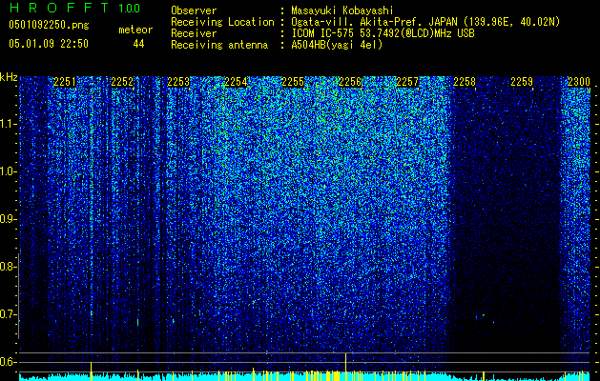The image size is (600, 381).
Task: Click the timestamp 05.01.09 22:50
Action: [49, 44]
